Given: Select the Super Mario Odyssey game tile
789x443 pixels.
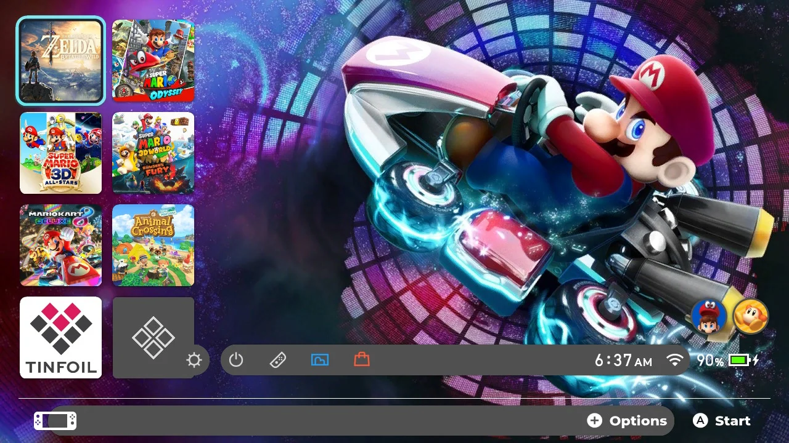Looking at the screenshot, I should (x=153, y=60).
